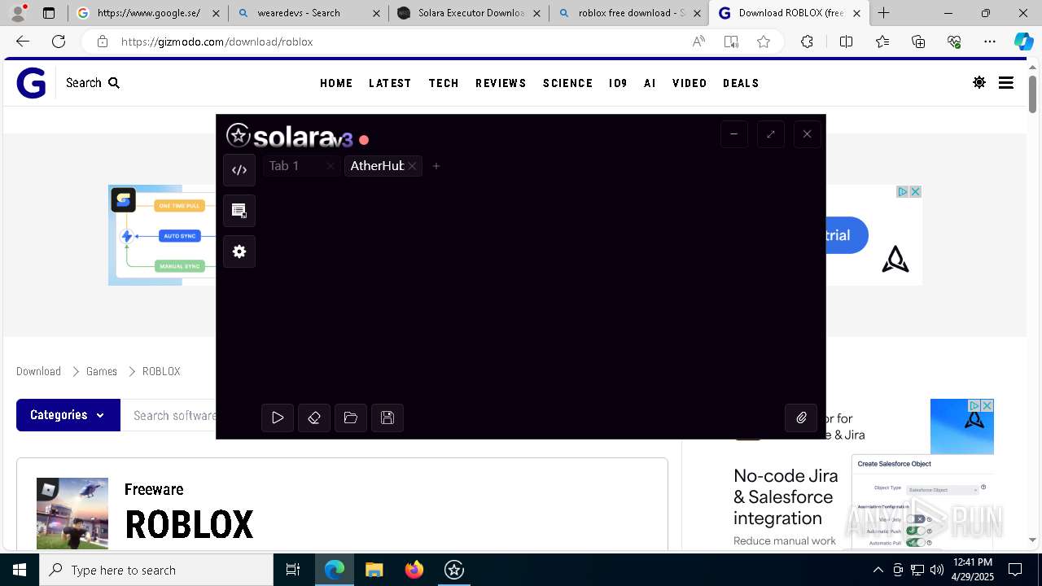
Task: Open Firefox from the taskbar
Action: pyautogui.click(x=414, y=570)
